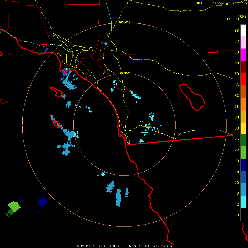Click the 22 legend value
The width and height of the screenshot is (248, 248).
[x=237, y=150]
